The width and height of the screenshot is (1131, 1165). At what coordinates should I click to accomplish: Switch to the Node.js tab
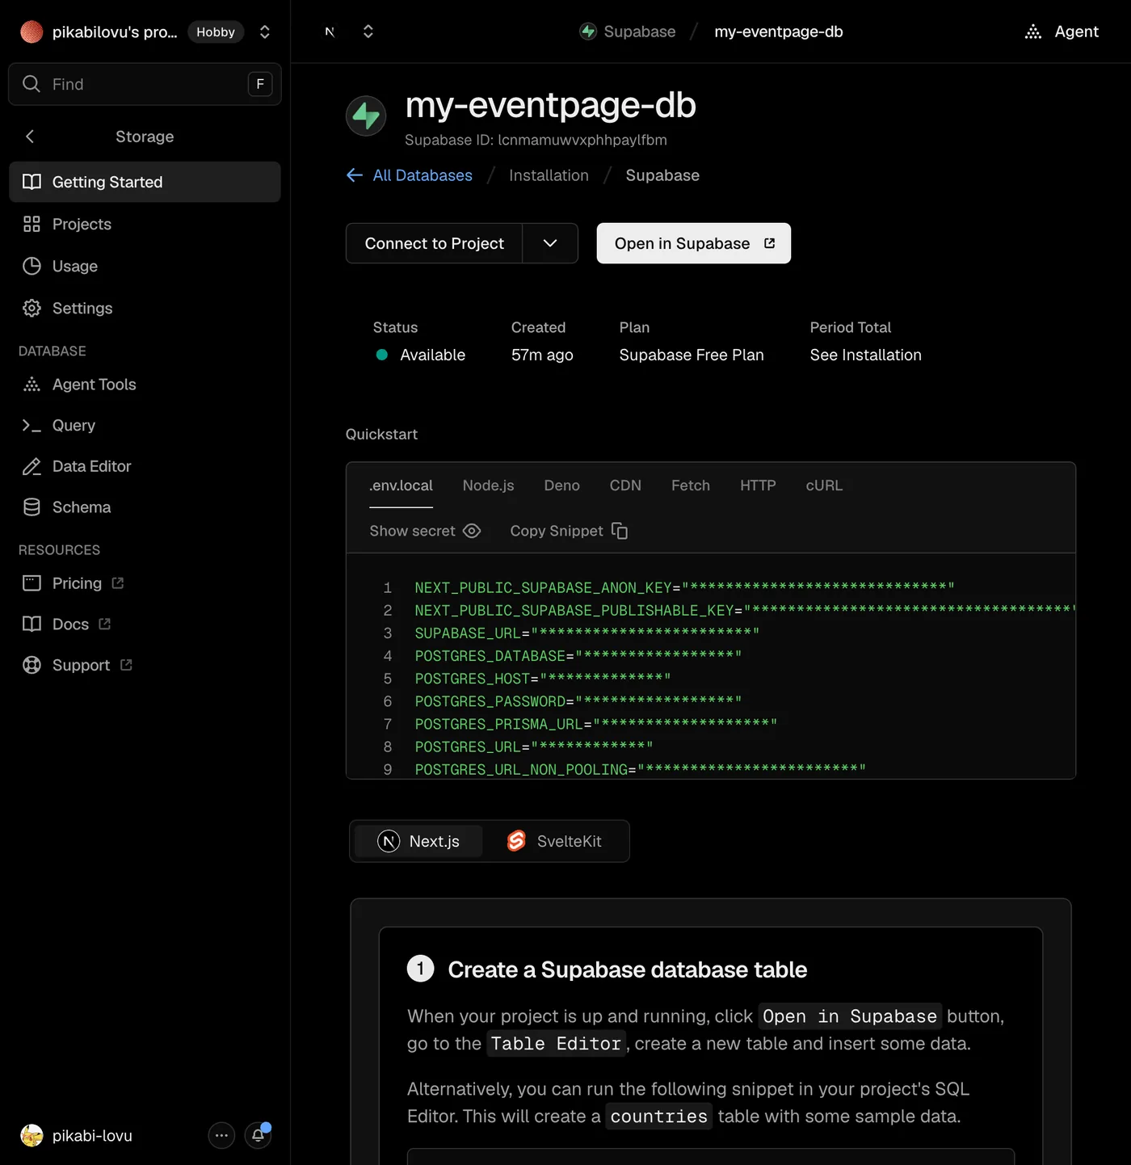(488, 486)
